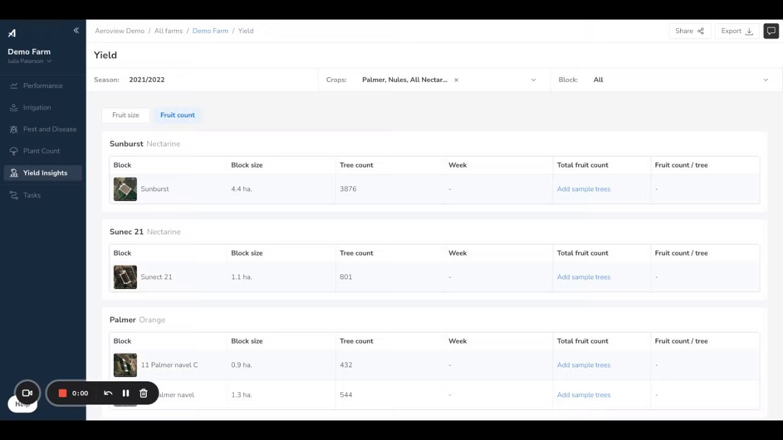This screenshot has height=440, width=783.
Task: Click Sunburst tree count 3876
Action: [348, 189]
